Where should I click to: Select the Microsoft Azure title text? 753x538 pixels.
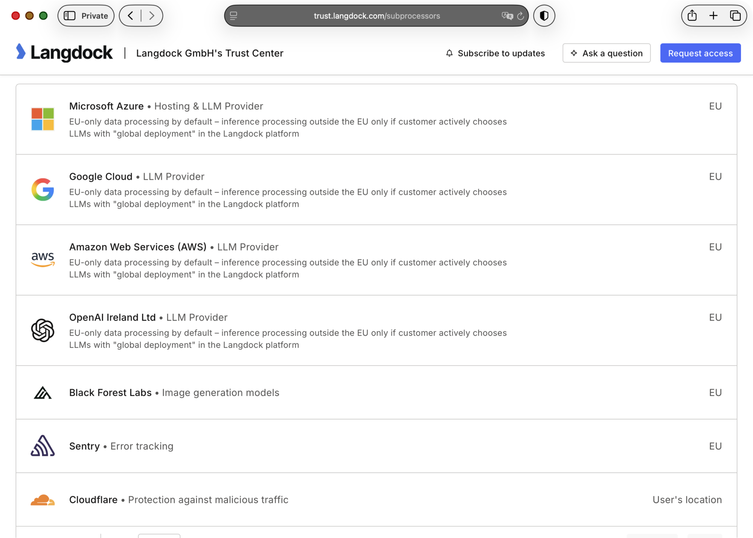click(x=107, y=106)
